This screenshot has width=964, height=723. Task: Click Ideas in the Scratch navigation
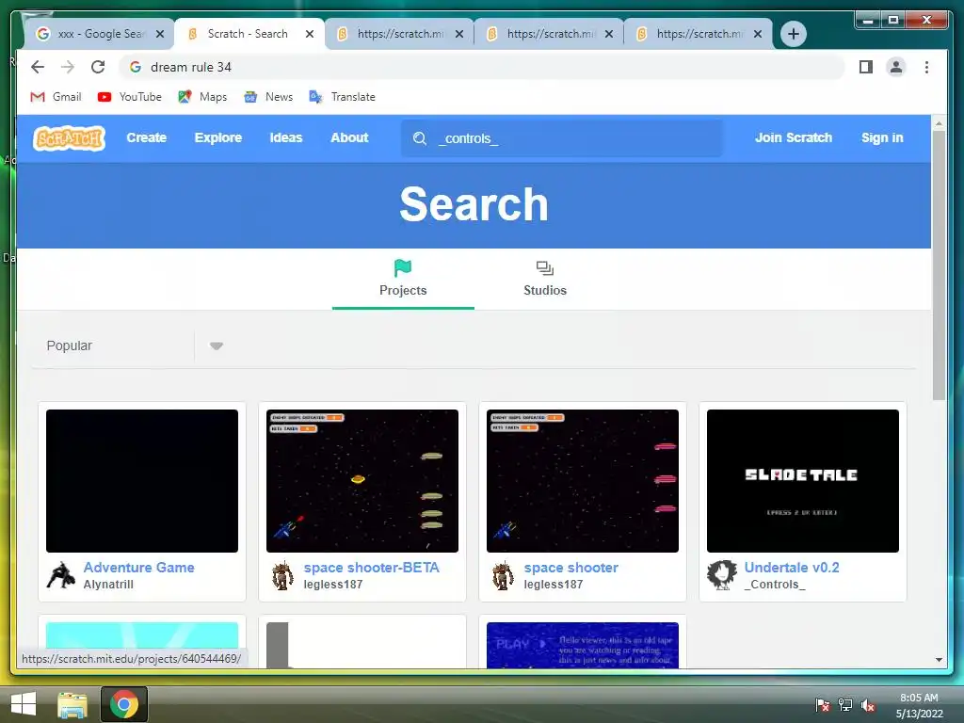click(286, 137)
